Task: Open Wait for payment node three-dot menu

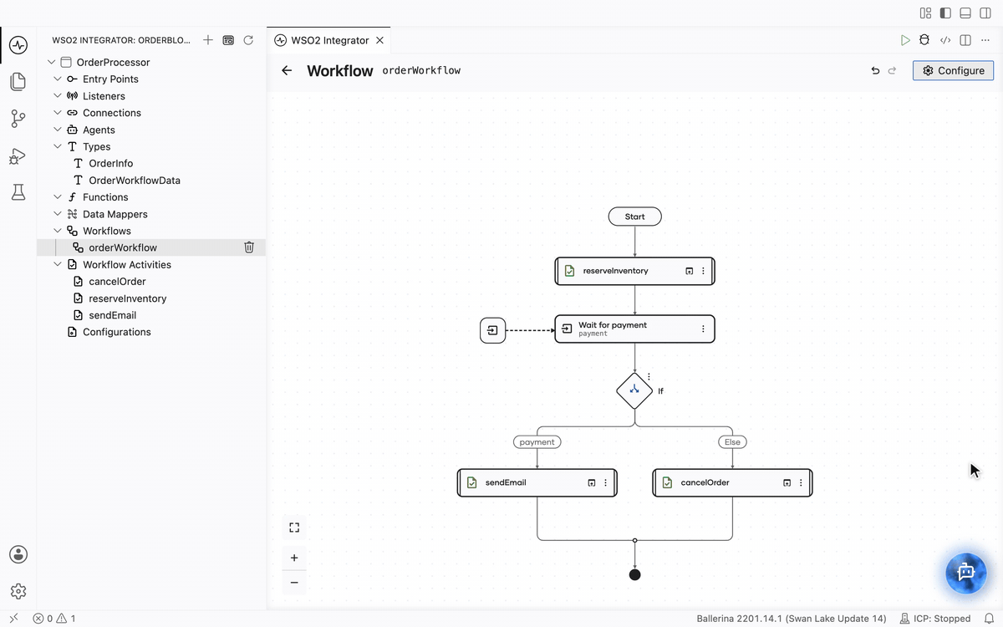Action: tap(703, 329)
